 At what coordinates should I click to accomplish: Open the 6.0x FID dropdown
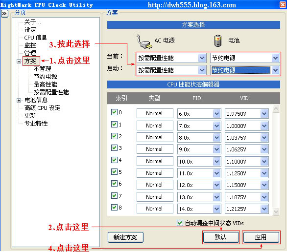tap(216, 113)
